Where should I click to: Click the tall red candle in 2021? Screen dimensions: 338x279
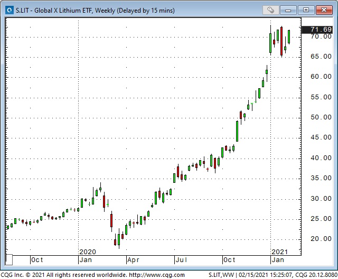(x=281, y=41)
